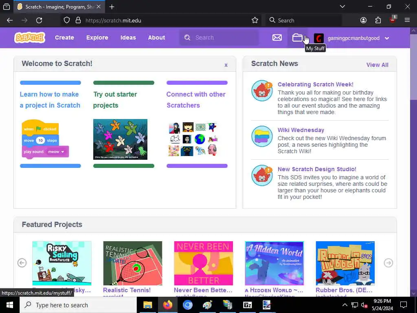This screenshot has height=313, width=417.
Task: Click the Wiki Wednesday striped round icon
Action: click(x=262, y=136)
